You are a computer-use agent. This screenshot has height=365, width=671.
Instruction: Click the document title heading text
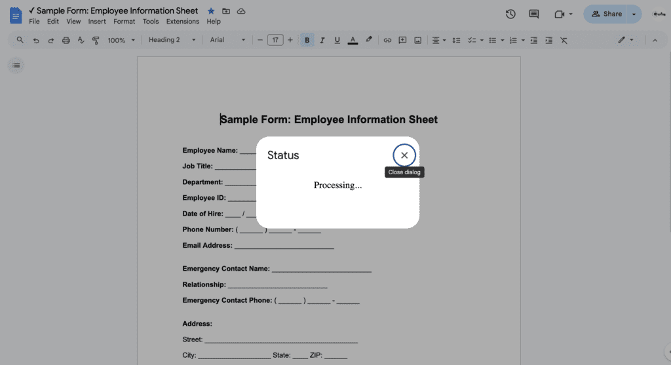pyautogui.click(x=329, y=119)
